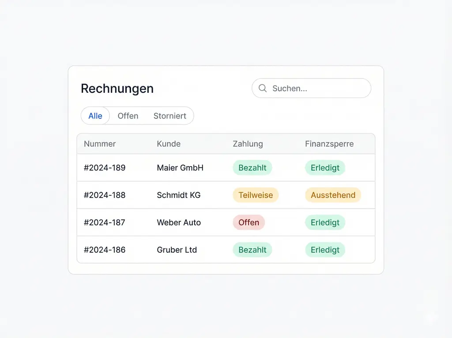Select customer Maier GmbH
452x338 pixels.
(x=180, y=168)
